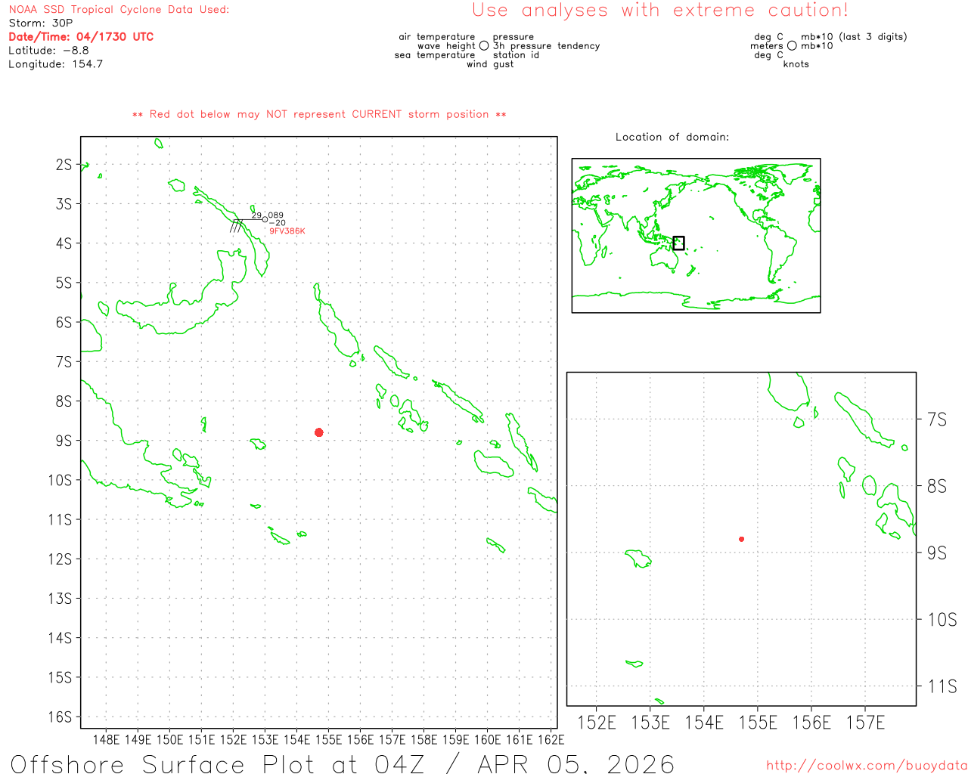The width and height of the screenshot is (968, 774).
Task: Click the small red dot on zoomed inset map
Action: click(x=741, y=539)
